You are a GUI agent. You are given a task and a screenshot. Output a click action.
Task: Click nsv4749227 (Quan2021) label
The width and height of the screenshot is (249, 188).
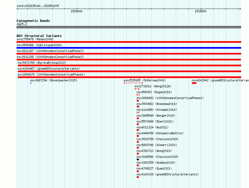pyautogui.click(x=154, y=168)
